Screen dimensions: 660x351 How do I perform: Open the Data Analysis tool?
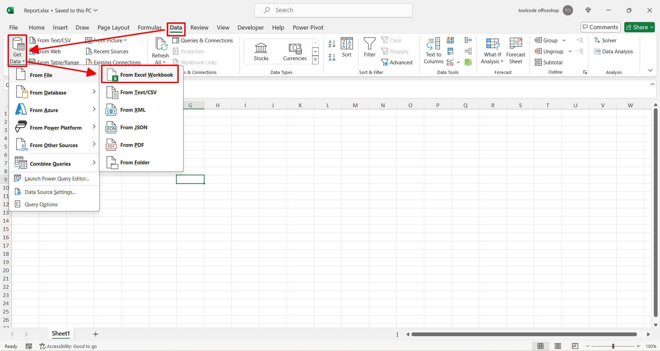coord(613,51)
